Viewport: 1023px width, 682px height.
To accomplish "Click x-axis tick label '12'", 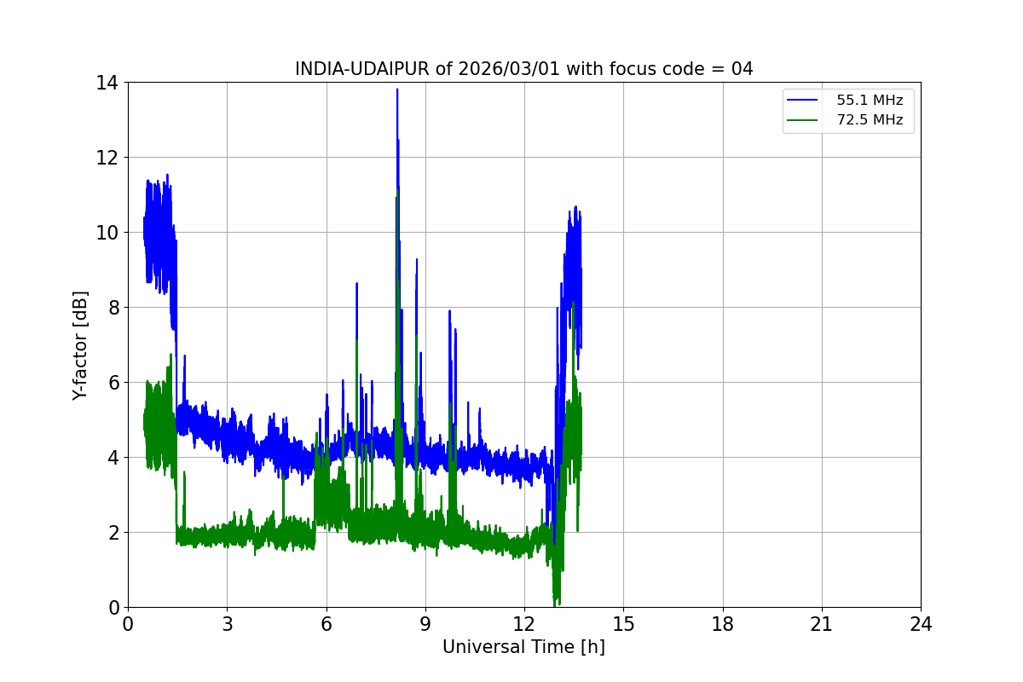I will pyautogui.click(x=524, y=624).
